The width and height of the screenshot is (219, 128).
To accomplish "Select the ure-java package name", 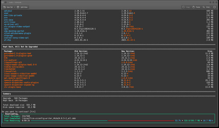I will point(9,20).
